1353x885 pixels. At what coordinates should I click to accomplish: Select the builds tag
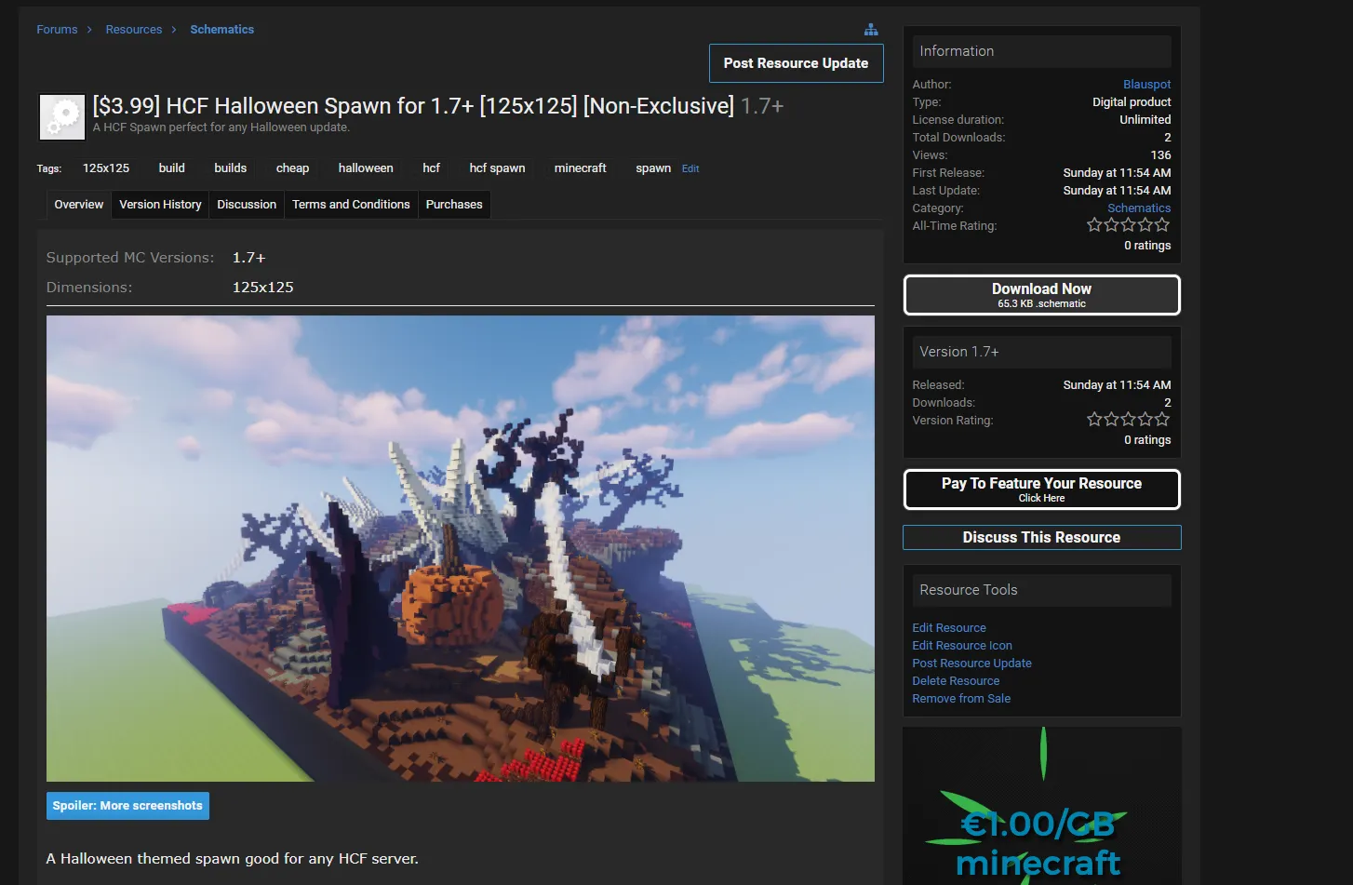point(231,168)
